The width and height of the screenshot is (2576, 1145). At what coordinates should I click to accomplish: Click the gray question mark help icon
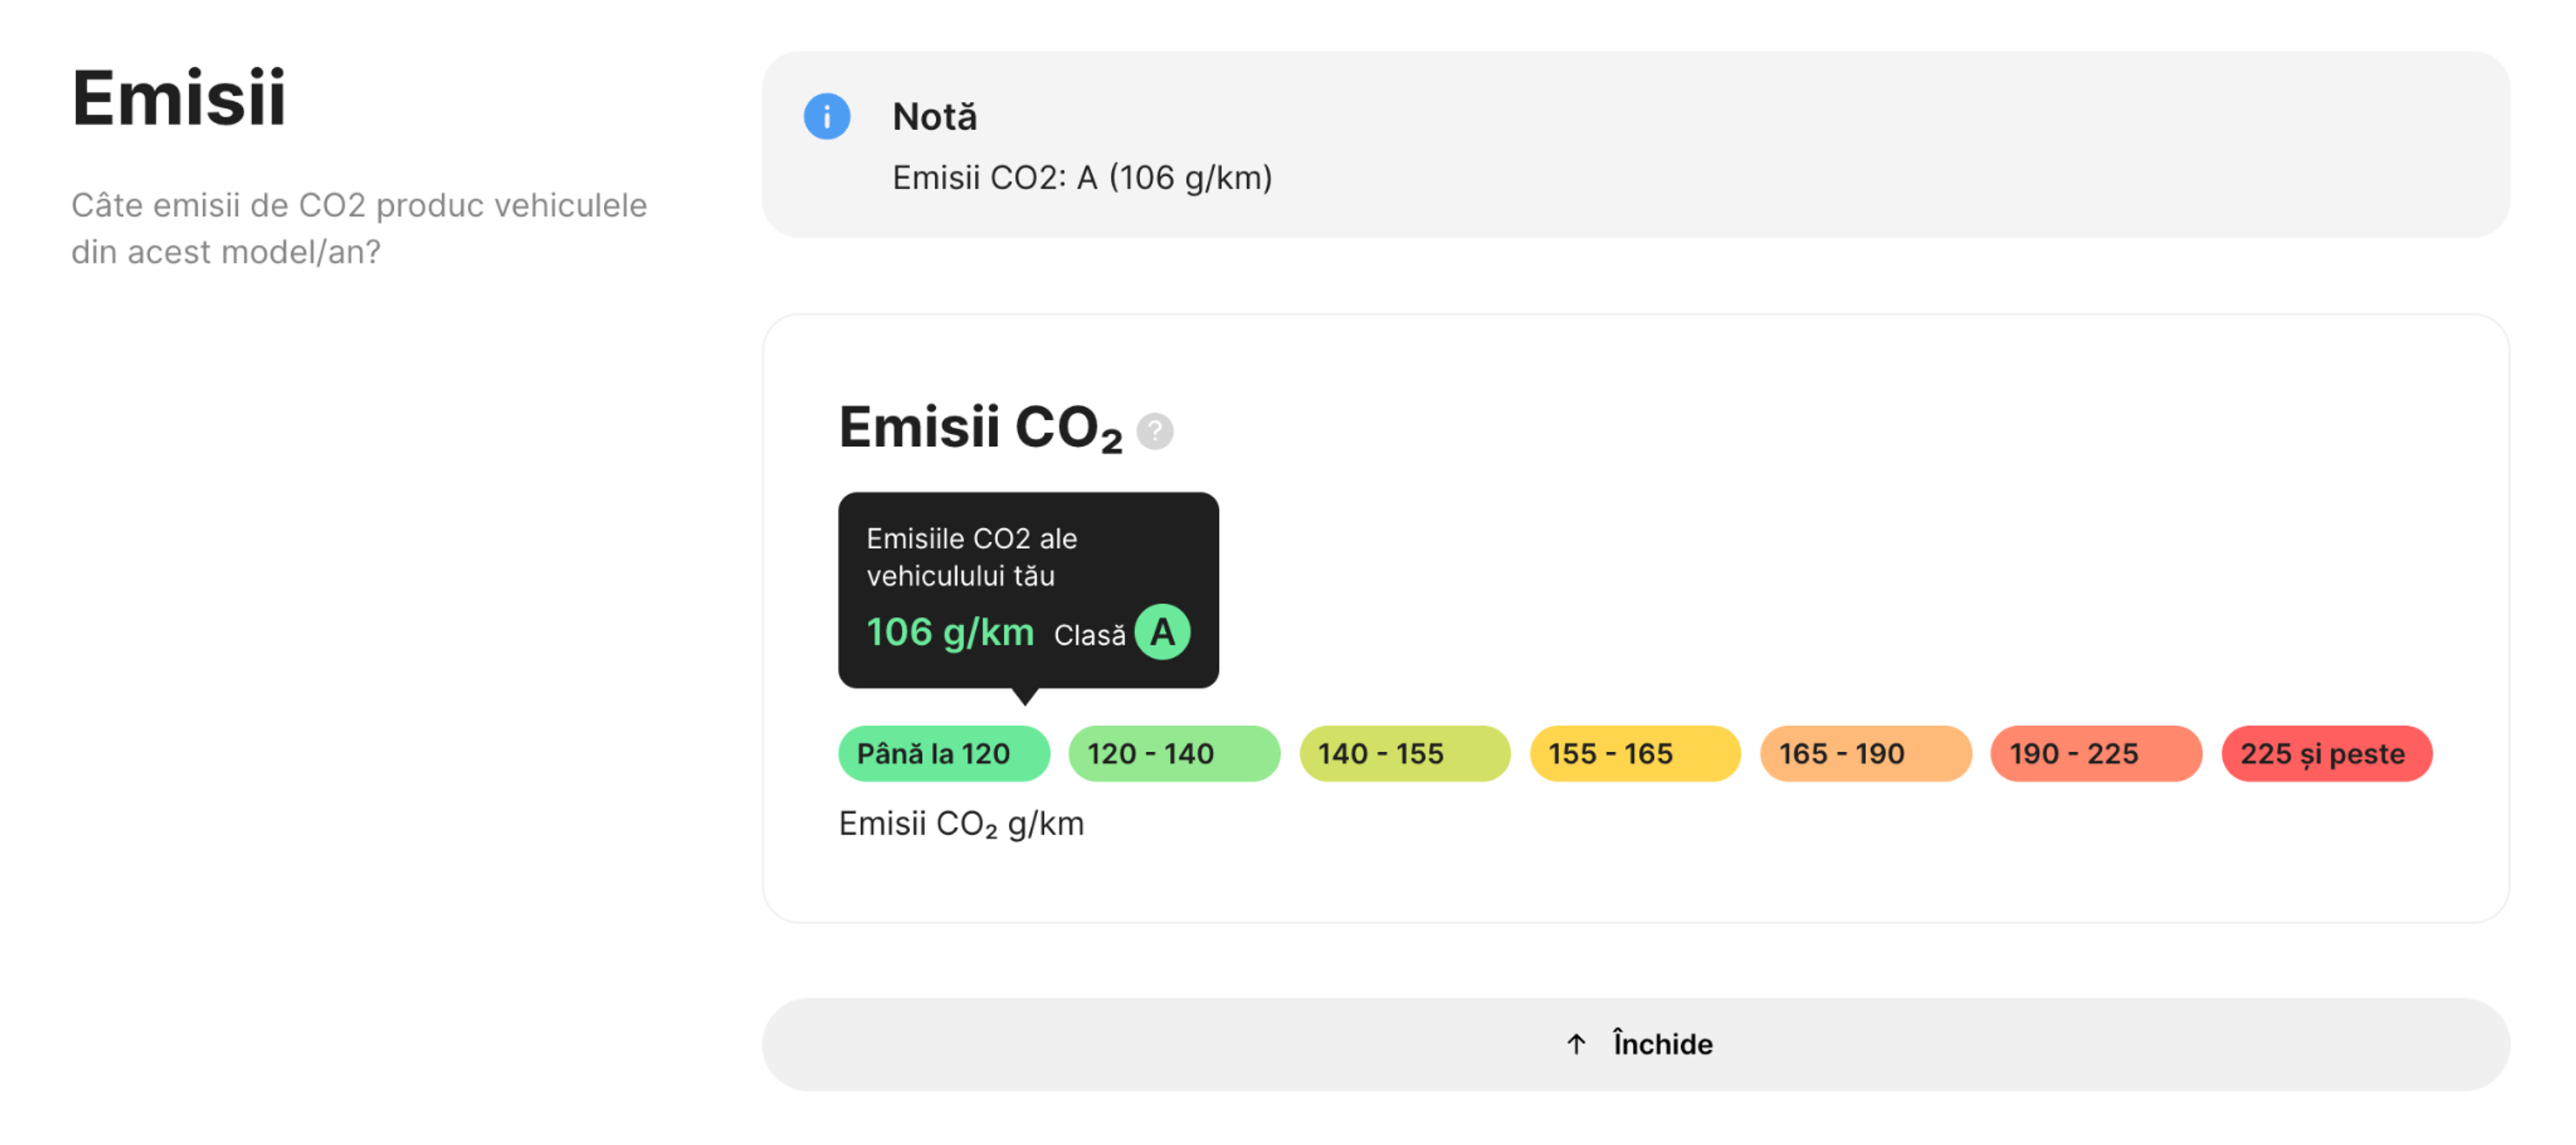[1154, 432]
